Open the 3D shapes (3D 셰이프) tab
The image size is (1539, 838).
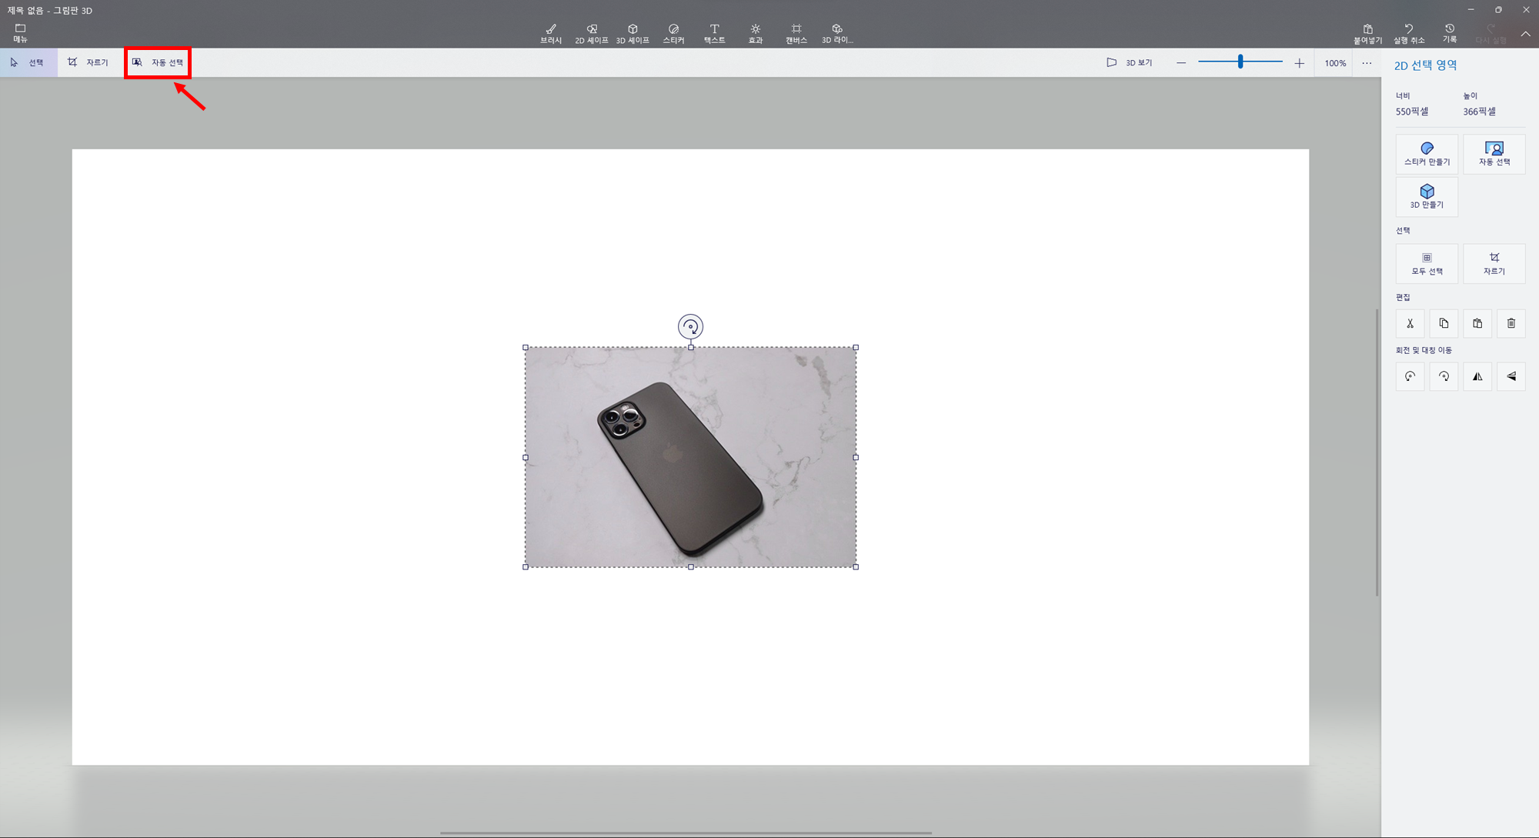(x=632, y=33)
